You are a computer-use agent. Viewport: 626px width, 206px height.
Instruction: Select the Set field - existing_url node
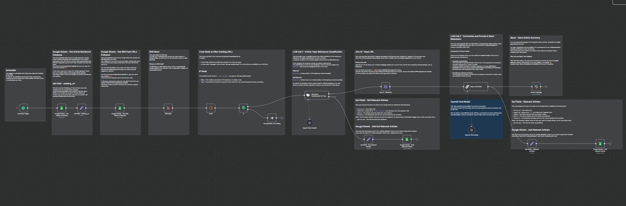pyautogui.click(x=81, y=108)
